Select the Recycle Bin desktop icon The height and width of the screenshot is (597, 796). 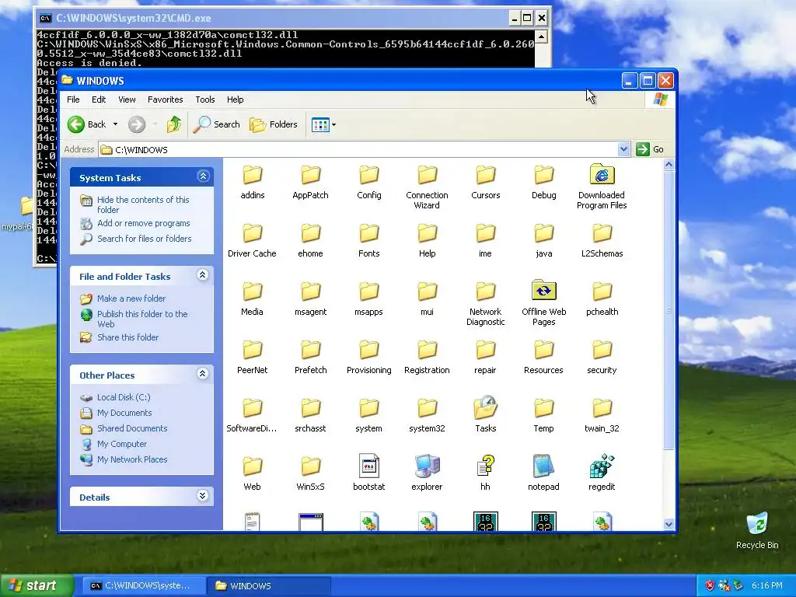[757, 531]
